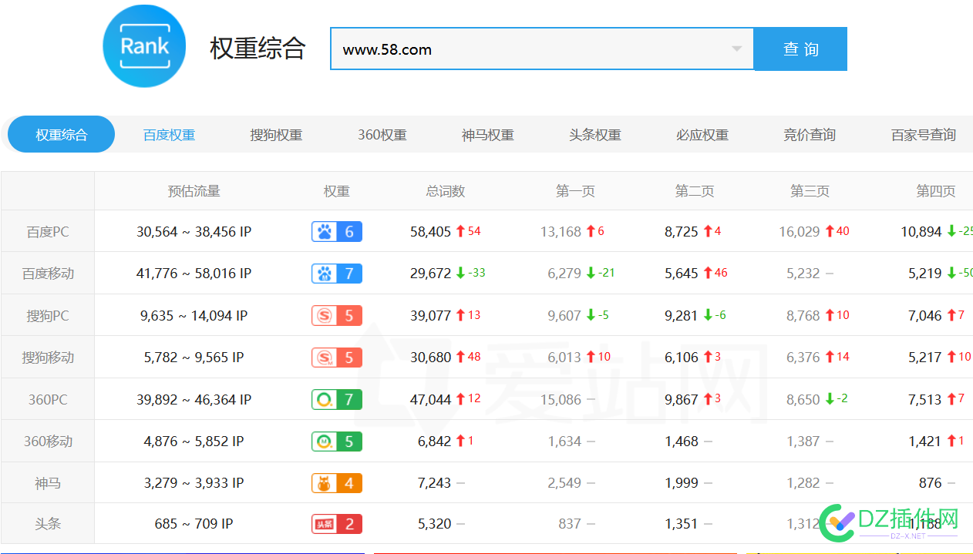Click the Sogou mobile weight 5 badge
The height and width of the screenshot is (554, 973).
click(x=337, y=358)
